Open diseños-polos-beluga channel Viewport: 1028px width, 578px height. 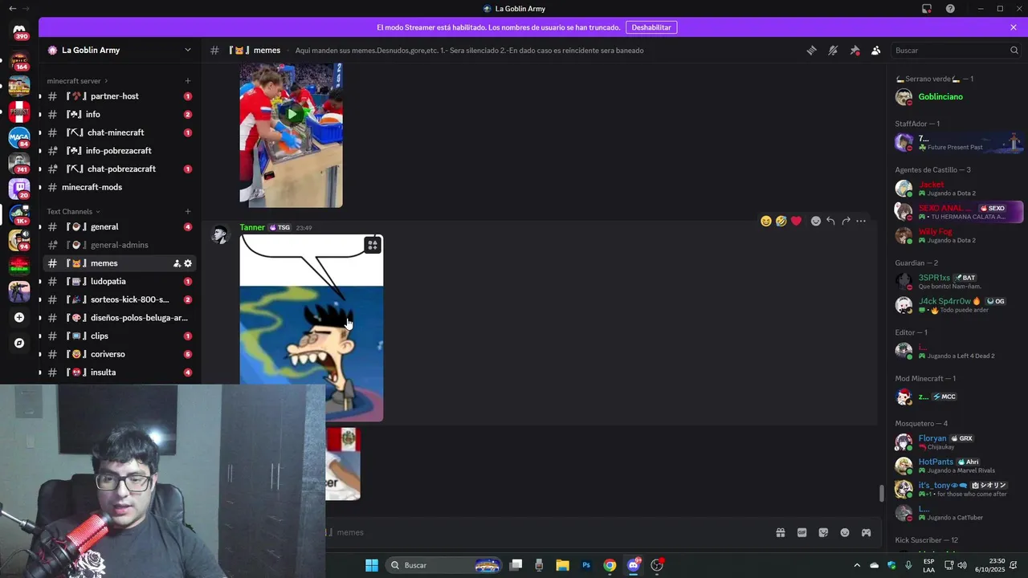119,318
